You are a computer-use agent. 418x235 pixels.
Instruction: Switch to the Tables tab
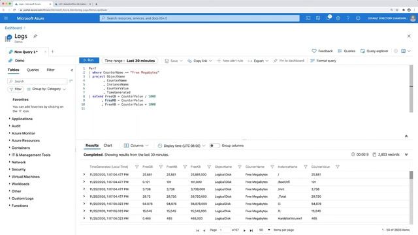click(13, 70)
